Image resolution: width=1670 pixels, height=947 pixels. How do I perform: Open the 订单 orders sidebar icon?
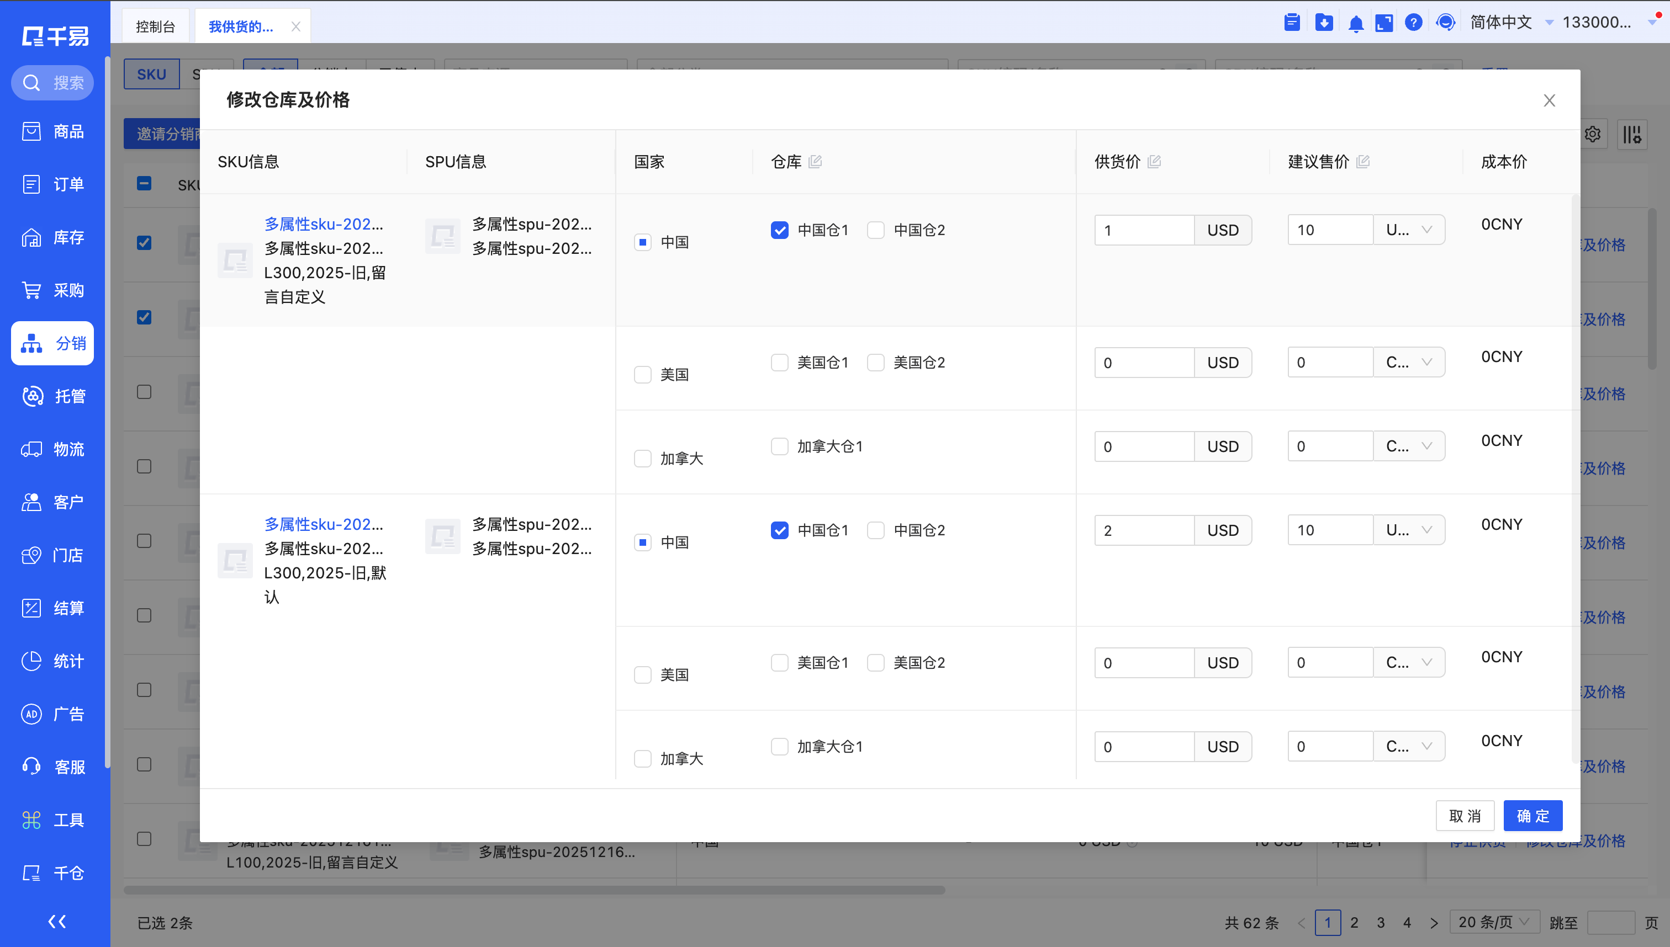tap(31, 184)
